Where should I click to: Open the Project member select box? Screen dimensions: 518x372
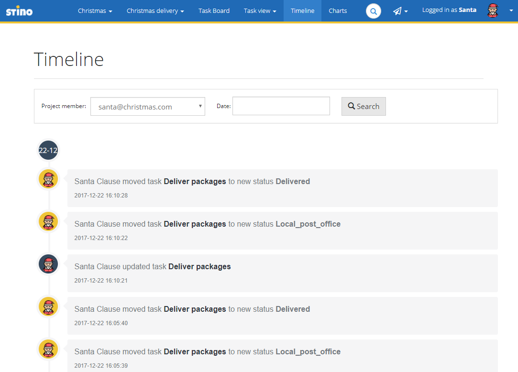148,106
